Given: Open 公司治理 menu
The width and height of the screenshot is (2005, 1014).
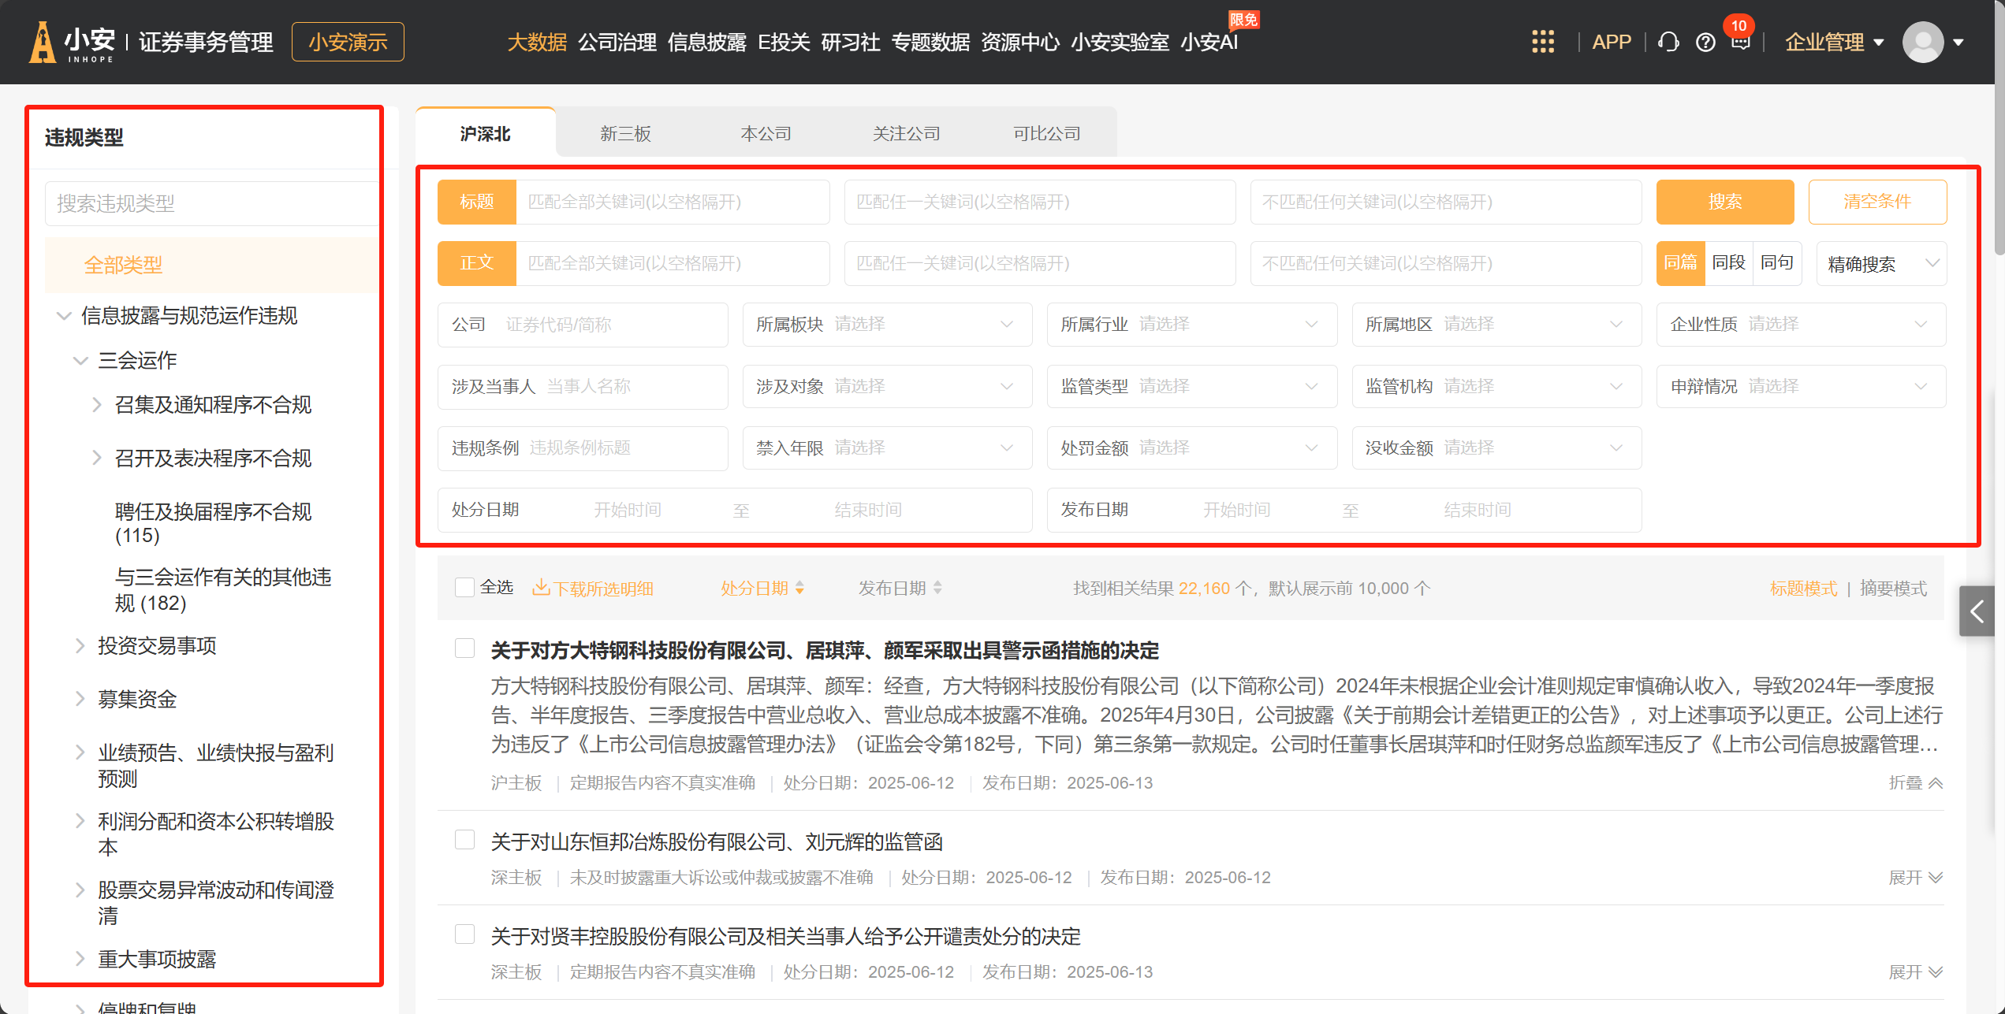Looking at the screenshot, I should [x=617, y=43].
